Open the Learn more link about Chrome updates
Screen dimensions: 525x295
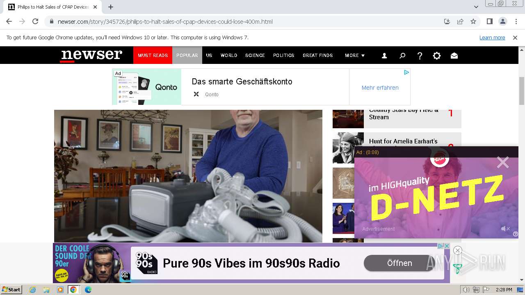click(492, 38)
